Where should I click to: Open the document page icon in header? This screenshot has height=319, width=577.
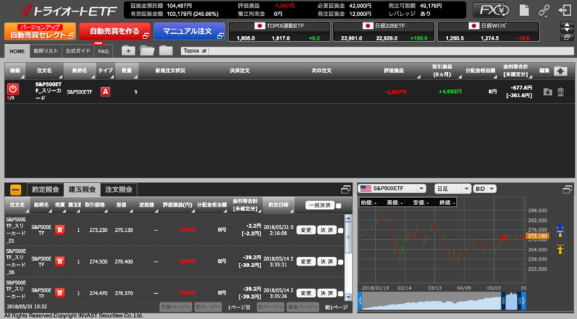(524, 10)
